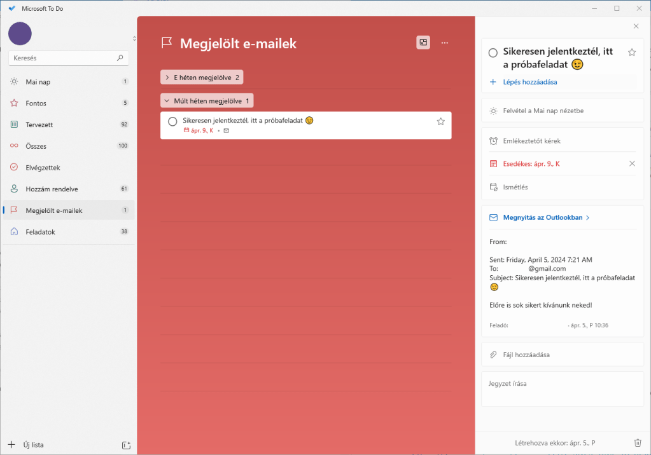Click the trash icon to delete the task
Image resolution: width=651 pixels, height=455 pixels.
[x=638, y=443]
